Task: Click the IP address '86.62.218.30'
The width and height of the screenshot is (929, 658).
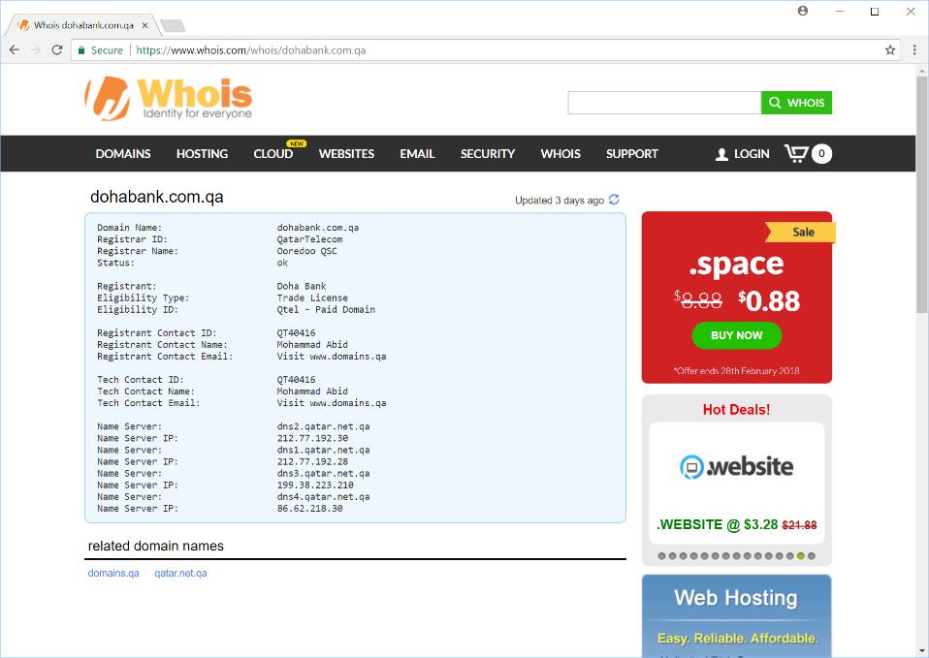Action: pos(310,508)
